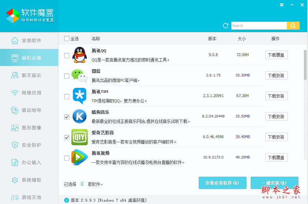Check the 微信 checkbox

(67, 76)
